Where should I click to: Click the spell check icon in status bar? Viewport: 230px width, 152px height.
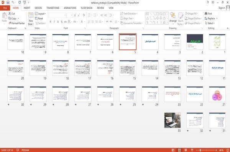coord(18,150)
